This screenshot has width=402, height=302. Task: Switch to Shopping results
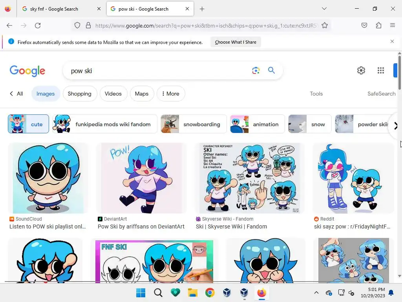click(80, 94)
